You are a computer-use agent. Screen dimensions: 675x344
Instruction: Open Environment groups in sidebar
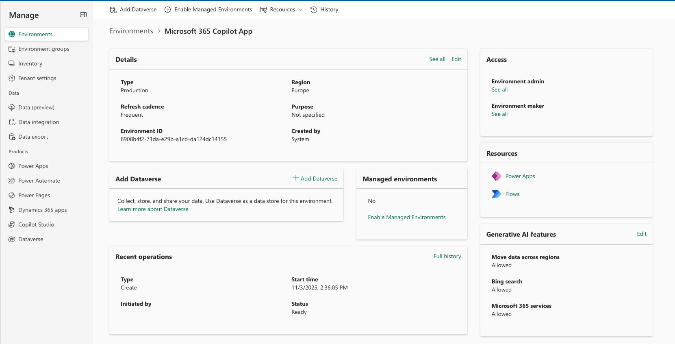43,49
